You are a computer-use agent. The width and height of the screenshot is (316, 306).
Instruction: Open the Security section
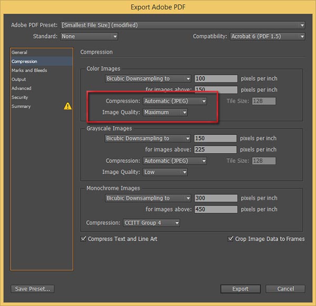(x=20, y=97)
